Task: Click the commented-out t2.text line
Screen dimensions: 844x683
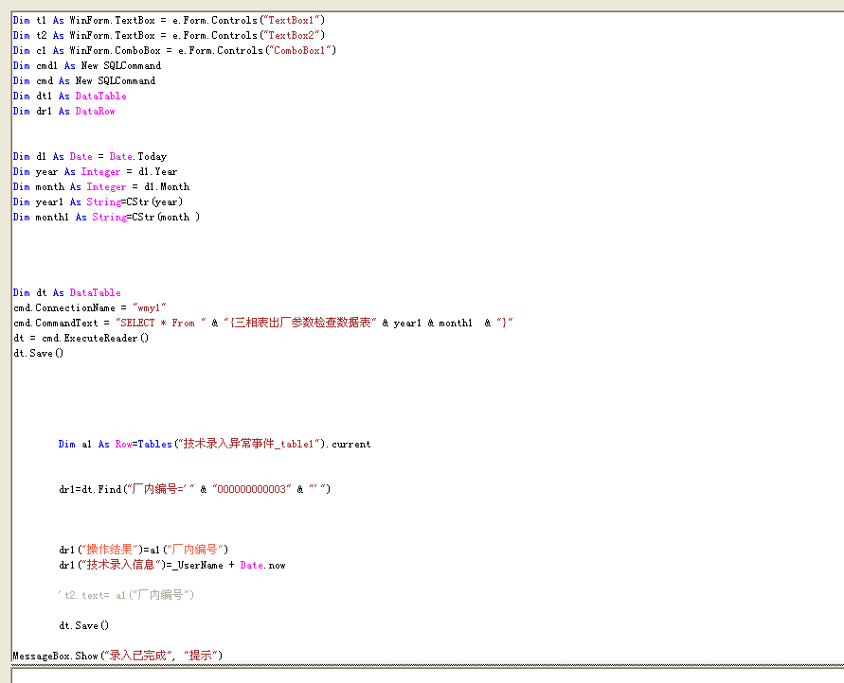Action: coord(126,595)
